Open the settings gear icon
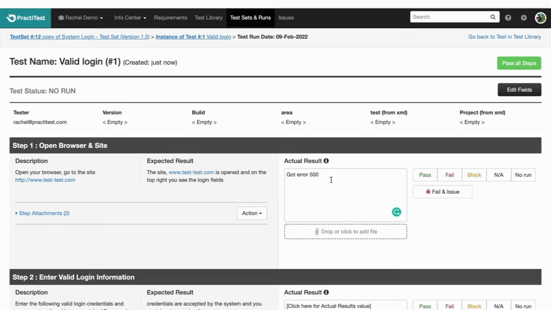The image size is (551, 310). pos(523,18)
